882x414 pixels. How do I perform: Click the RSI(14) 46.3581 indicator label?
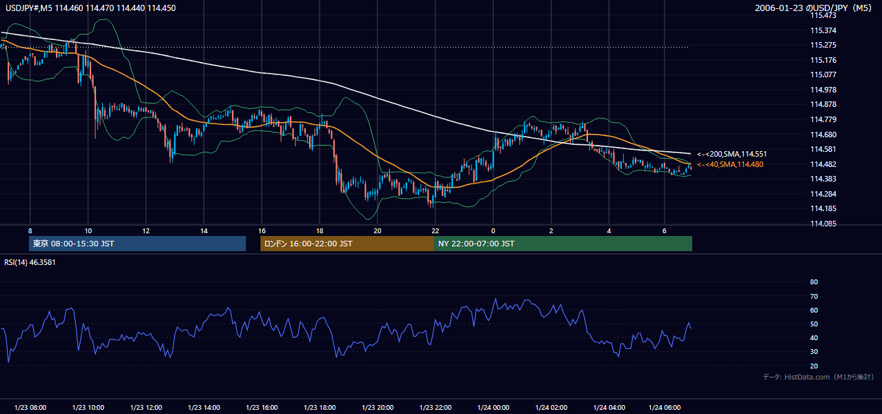coord(30,262)
